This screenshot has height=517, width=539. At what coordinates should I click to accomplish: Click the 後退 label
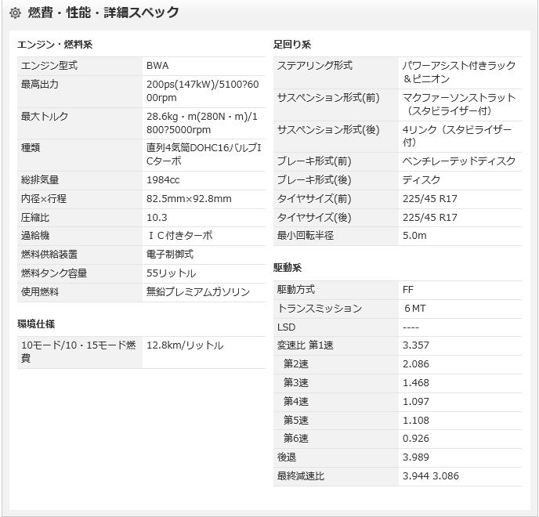[x=287, y=457]
